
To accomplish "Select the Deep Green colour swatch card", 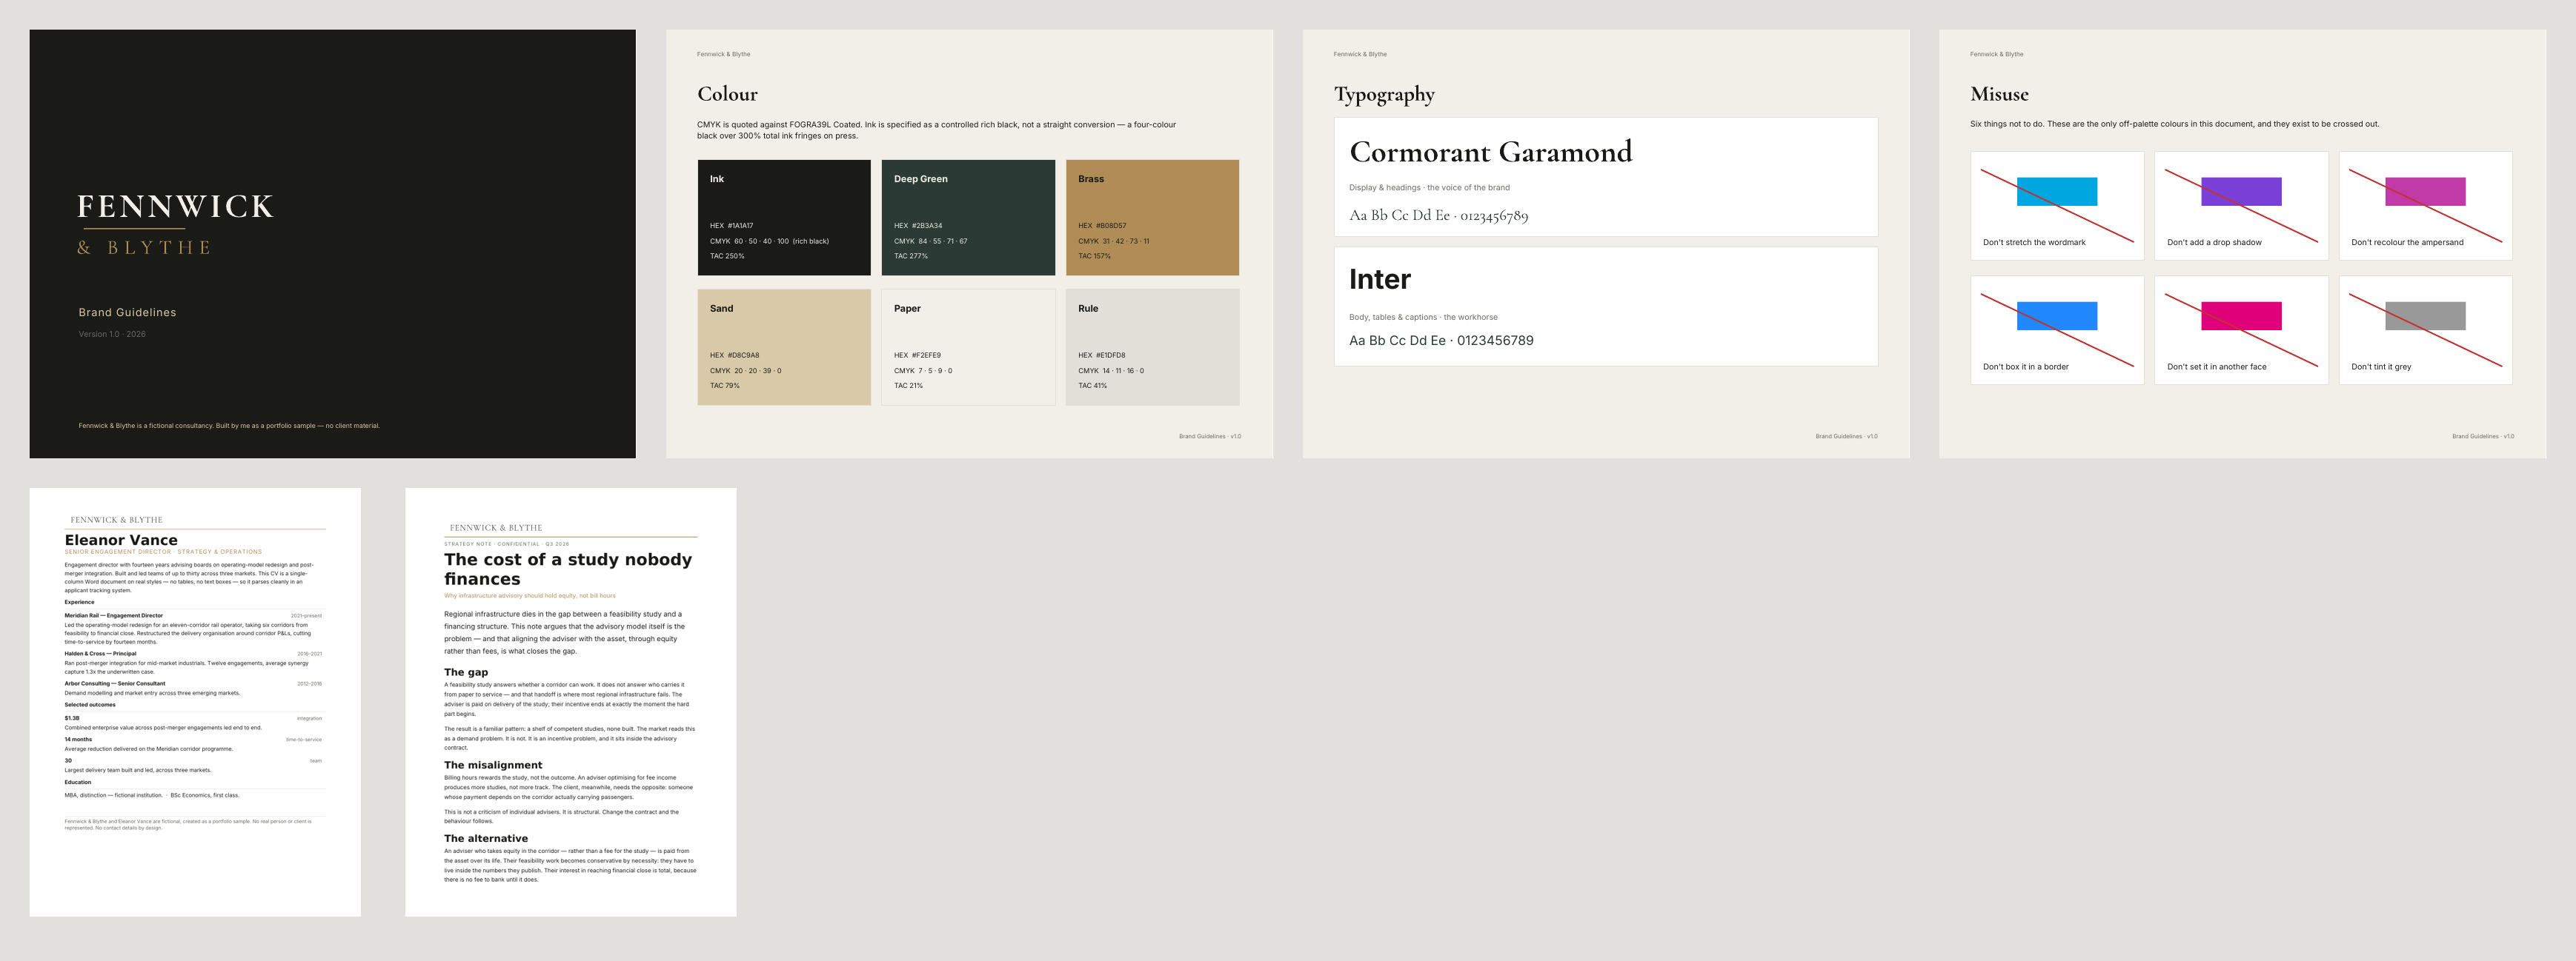I will point(968,217).
